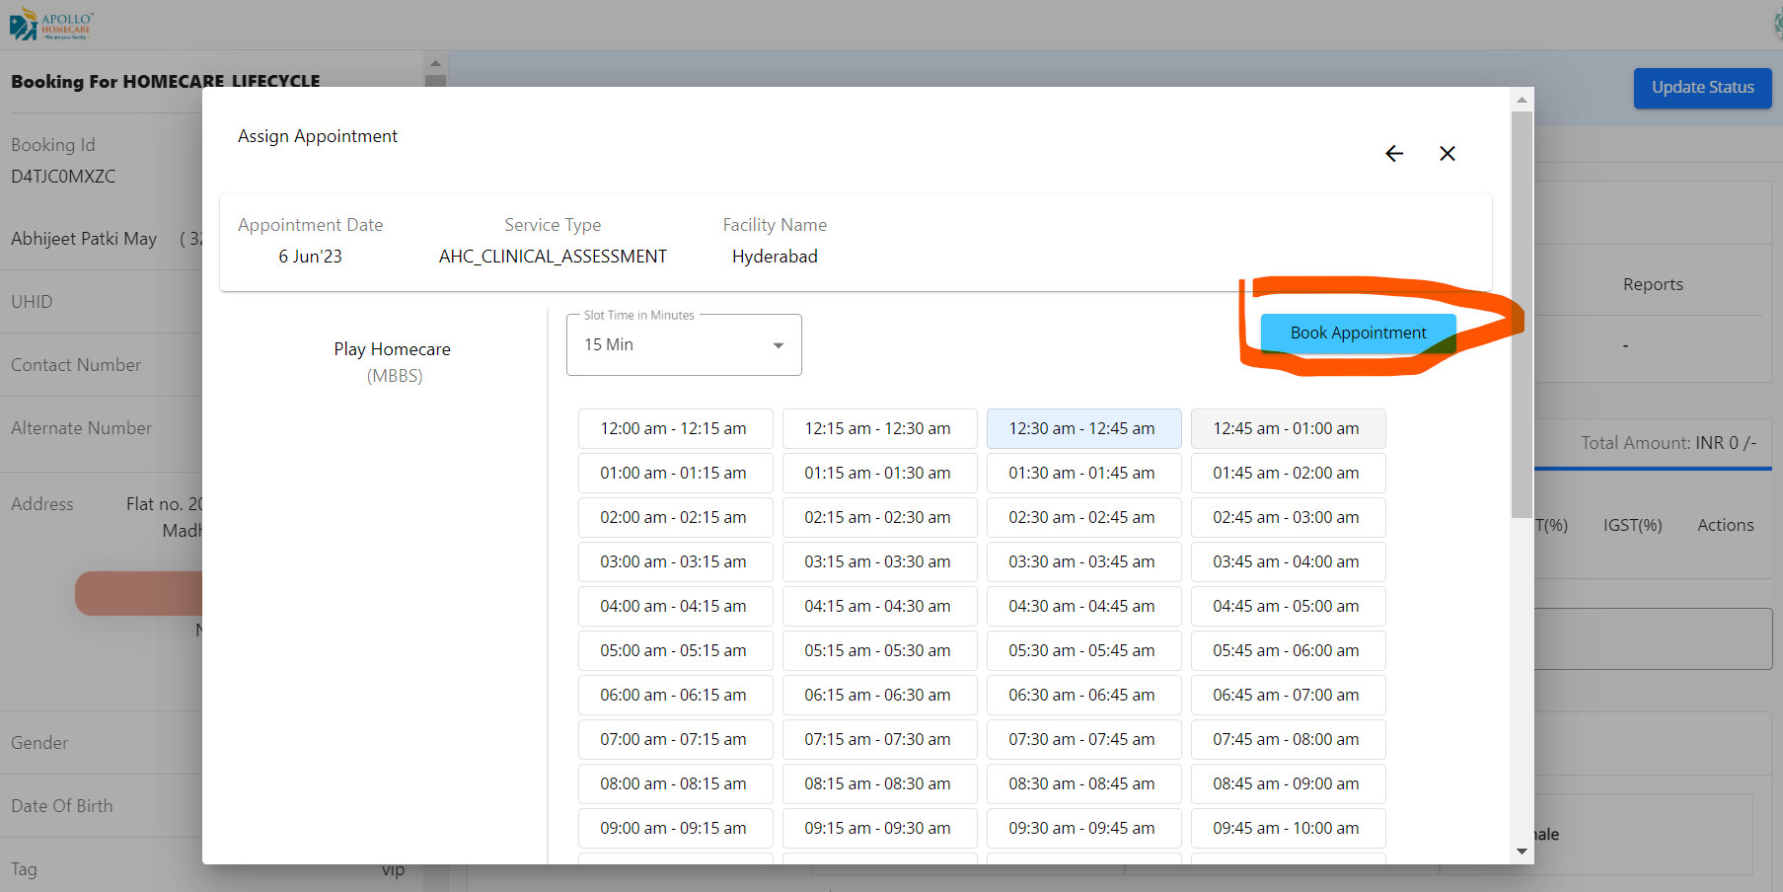
Task: Select the 12:30 am - 12:45 am slot
Action: click(x=1082, y=429)
